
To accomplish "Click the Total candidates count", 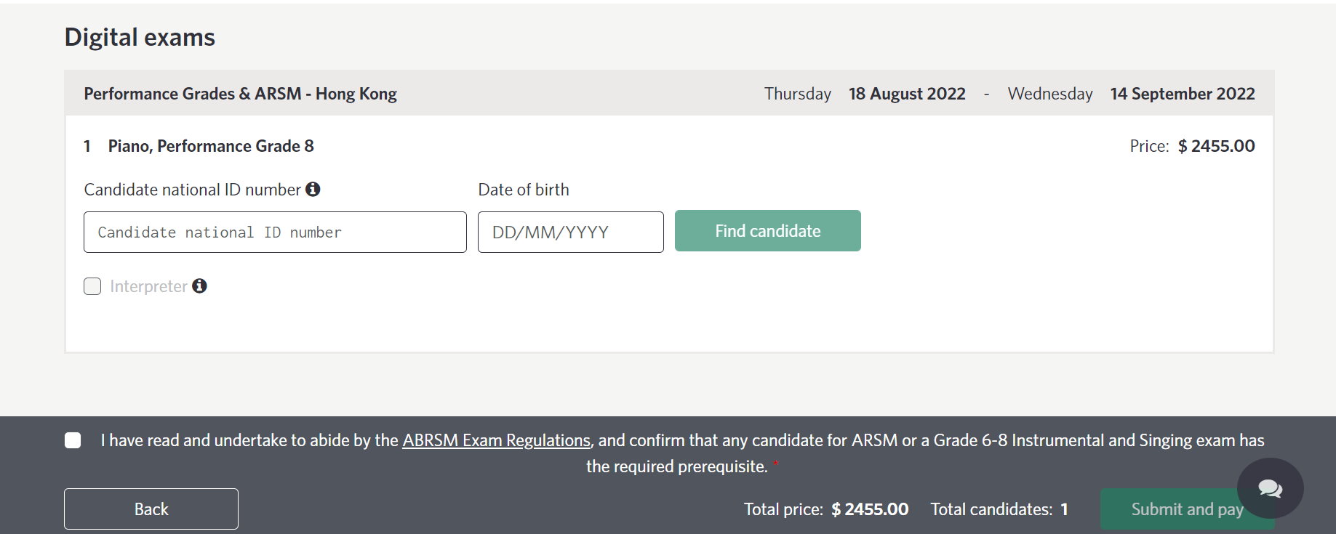I will pyautogui.click(x=1064, y=509).
